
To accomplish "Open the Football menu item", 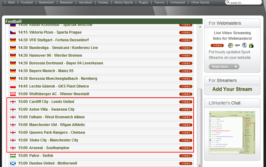I will tap(27, 2).
